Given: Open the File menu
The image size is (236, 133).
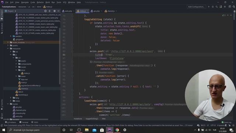Looking at the screenshot, I should (x=7, y=3).
